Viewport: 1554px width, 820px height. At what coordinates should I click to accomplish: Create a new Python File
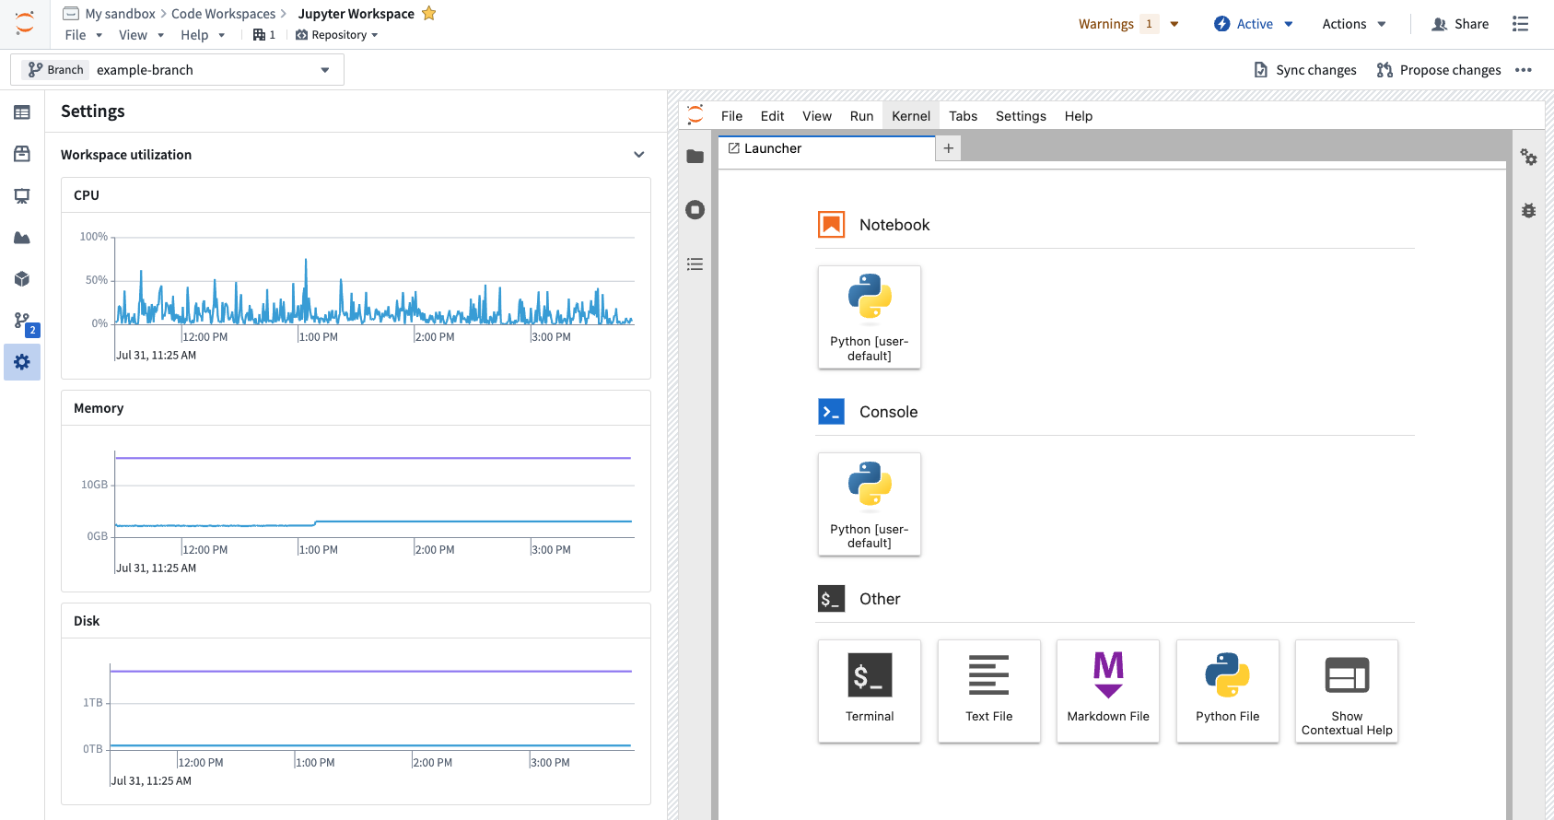[x=1228, y=691]
